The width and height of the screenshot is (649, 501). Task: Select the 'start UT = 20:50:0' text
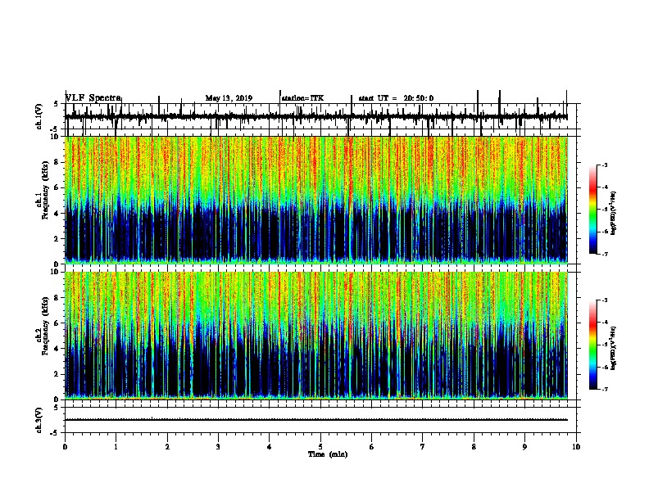point(396,98)
